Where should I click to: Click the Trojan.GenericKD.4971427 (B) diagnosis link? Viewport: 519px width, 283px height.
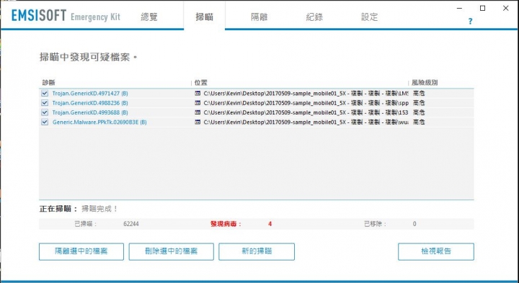coord(90,93)
